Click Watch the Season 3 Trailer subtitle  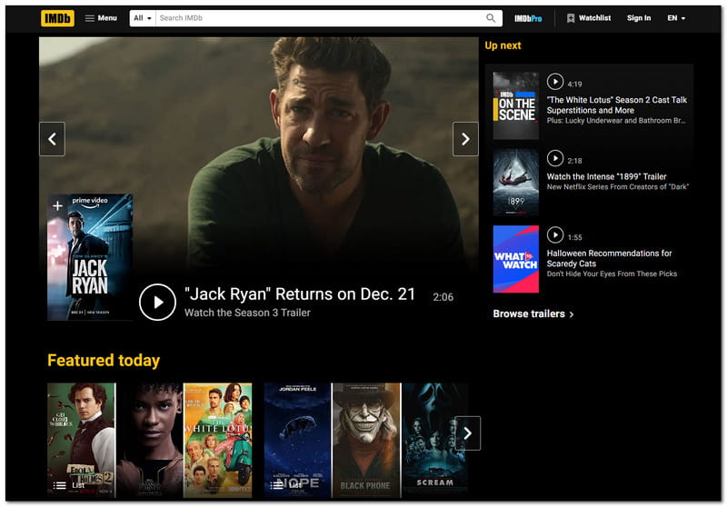[247, 313]
